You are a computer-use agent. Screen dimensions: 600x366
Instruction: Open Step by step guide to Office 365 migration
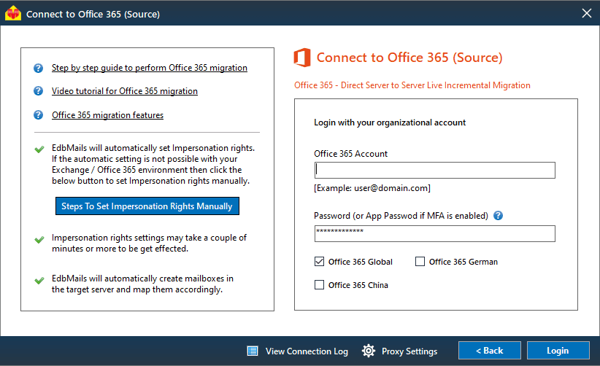[150, 68]
